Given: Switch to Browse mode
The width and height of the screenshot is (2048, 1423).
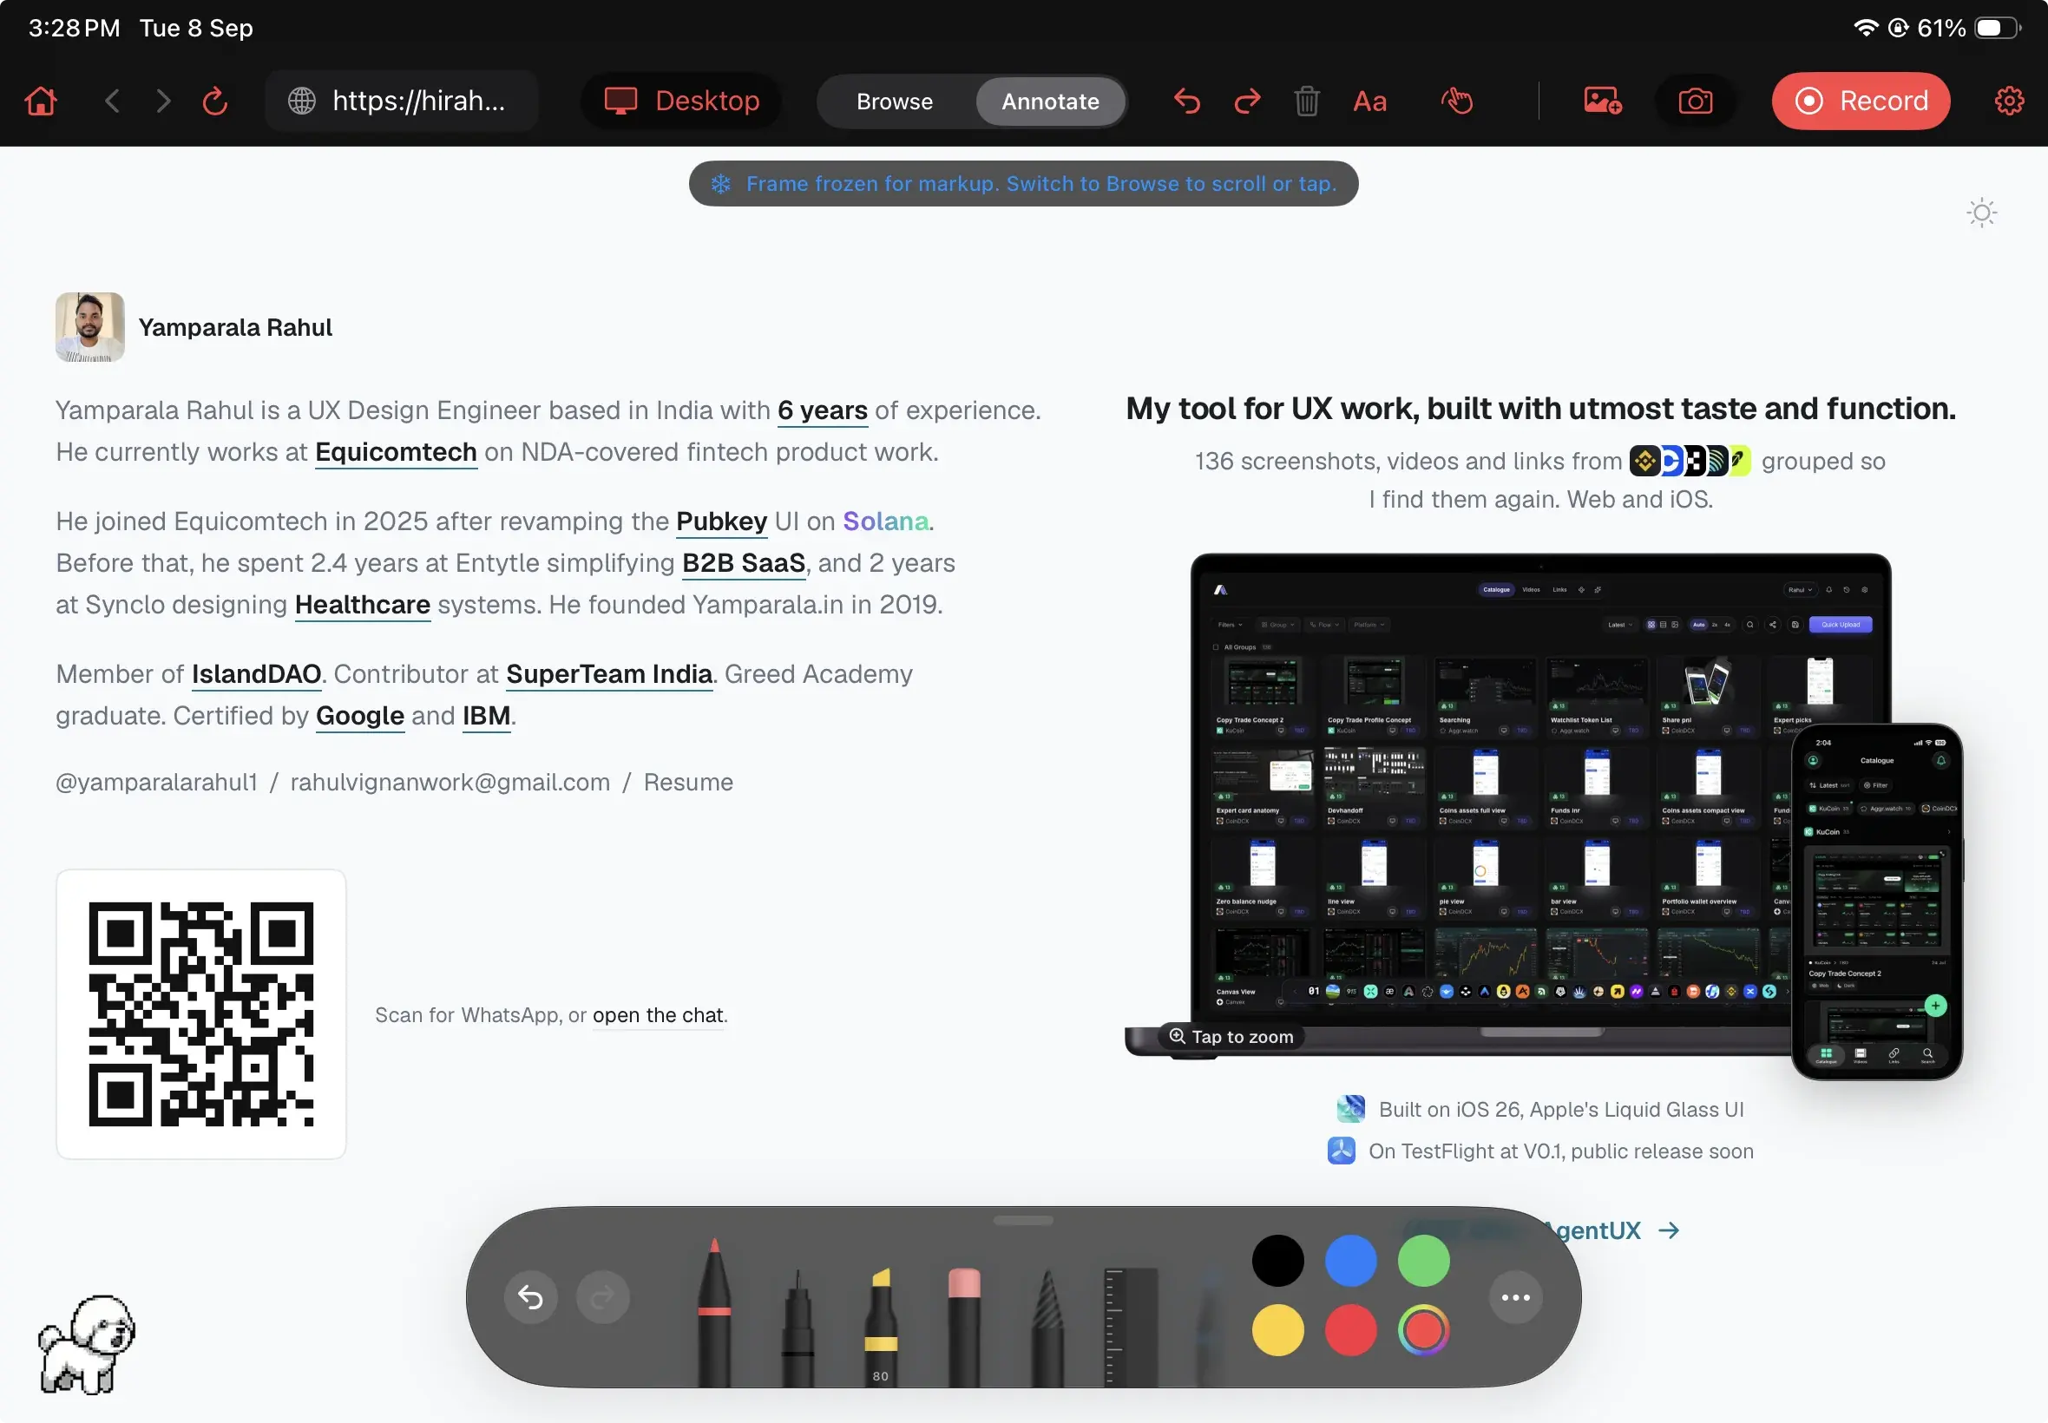Looking at the screenshot, I should tap(895, 102).
